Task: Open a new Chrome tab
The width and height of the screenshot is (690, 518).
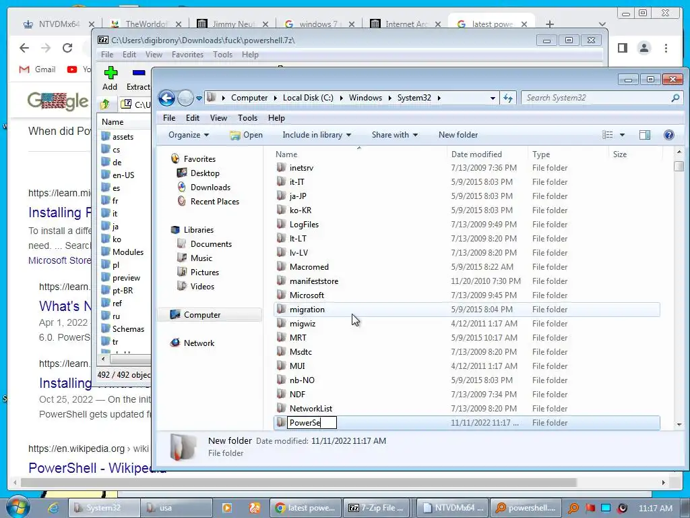Action: point(550,24)
